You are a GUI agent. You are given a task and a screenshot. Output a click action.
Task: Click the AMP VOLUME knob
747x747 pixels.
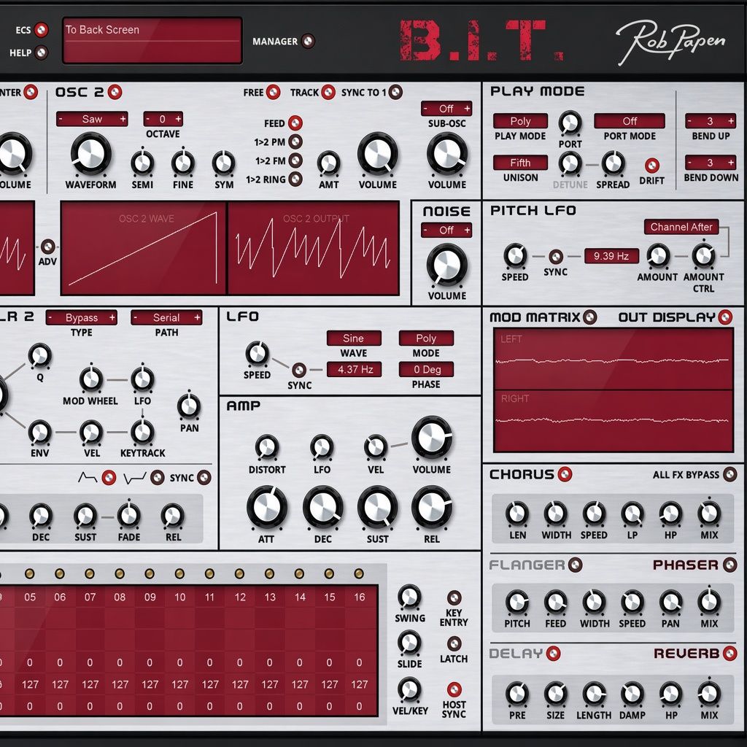[x=432, y=438]
